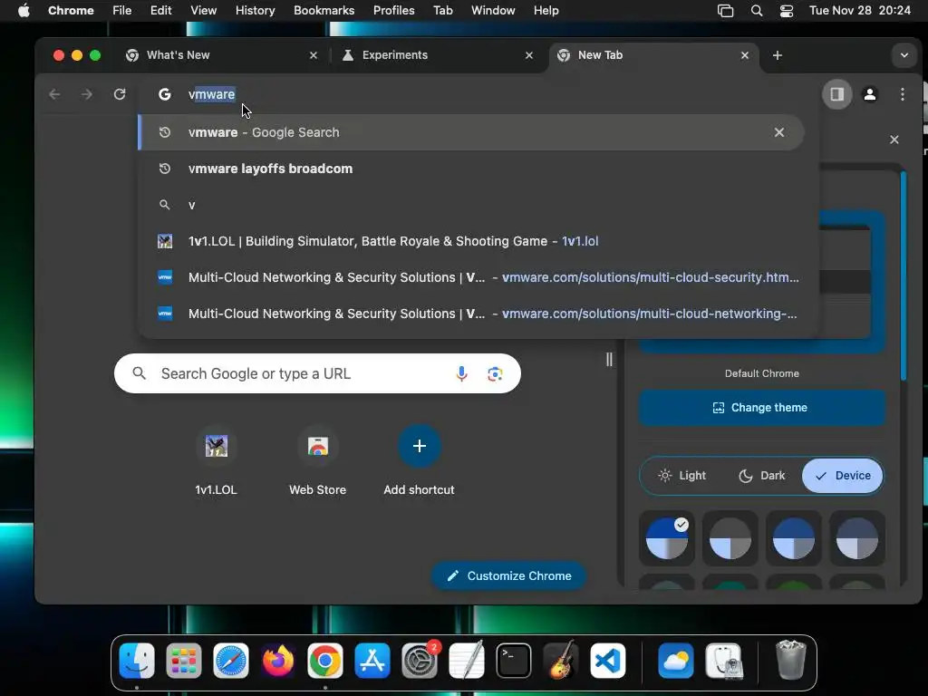Open the History menu
This screenshot has height=696, width=928.
click(255, 11)
